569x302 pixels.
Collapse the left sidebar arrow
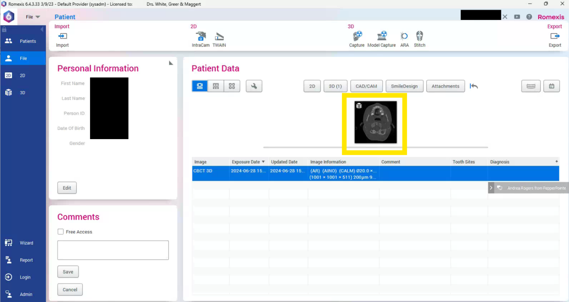42,29
